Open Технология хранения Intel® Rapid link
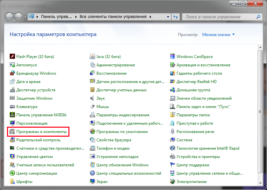The width and height of the screenshot is (267, 190). click(208, 148)
